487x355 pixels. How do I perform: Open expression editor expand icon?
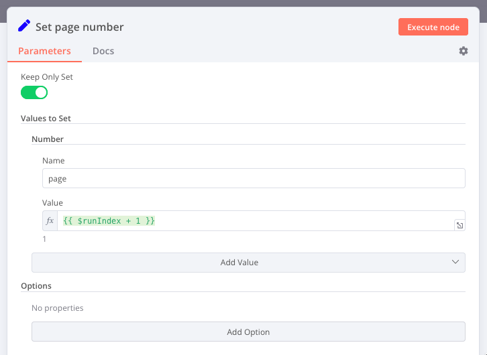coord(459,226)
